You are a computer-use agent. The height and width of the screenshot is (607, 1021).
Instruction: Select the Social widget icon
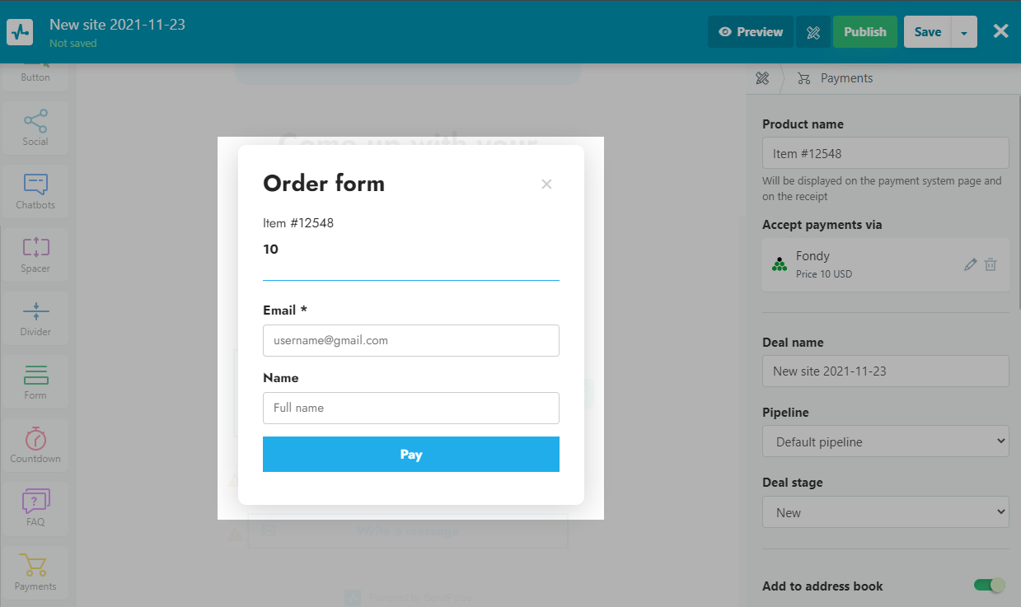(x=35, y=127)
